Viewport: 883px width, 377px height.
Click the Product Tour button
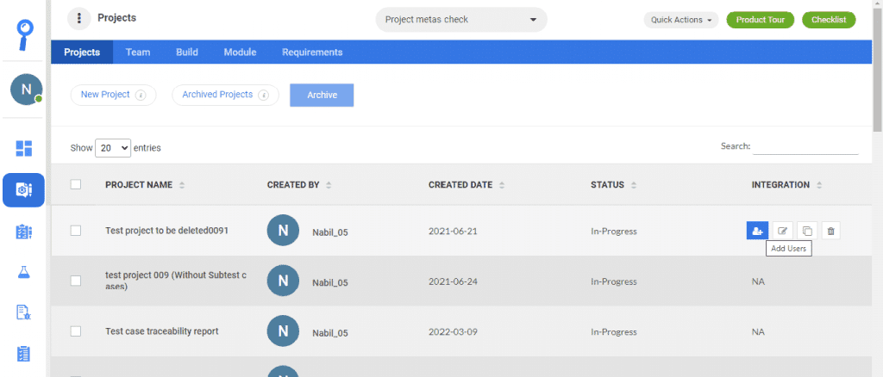(761, 20)
